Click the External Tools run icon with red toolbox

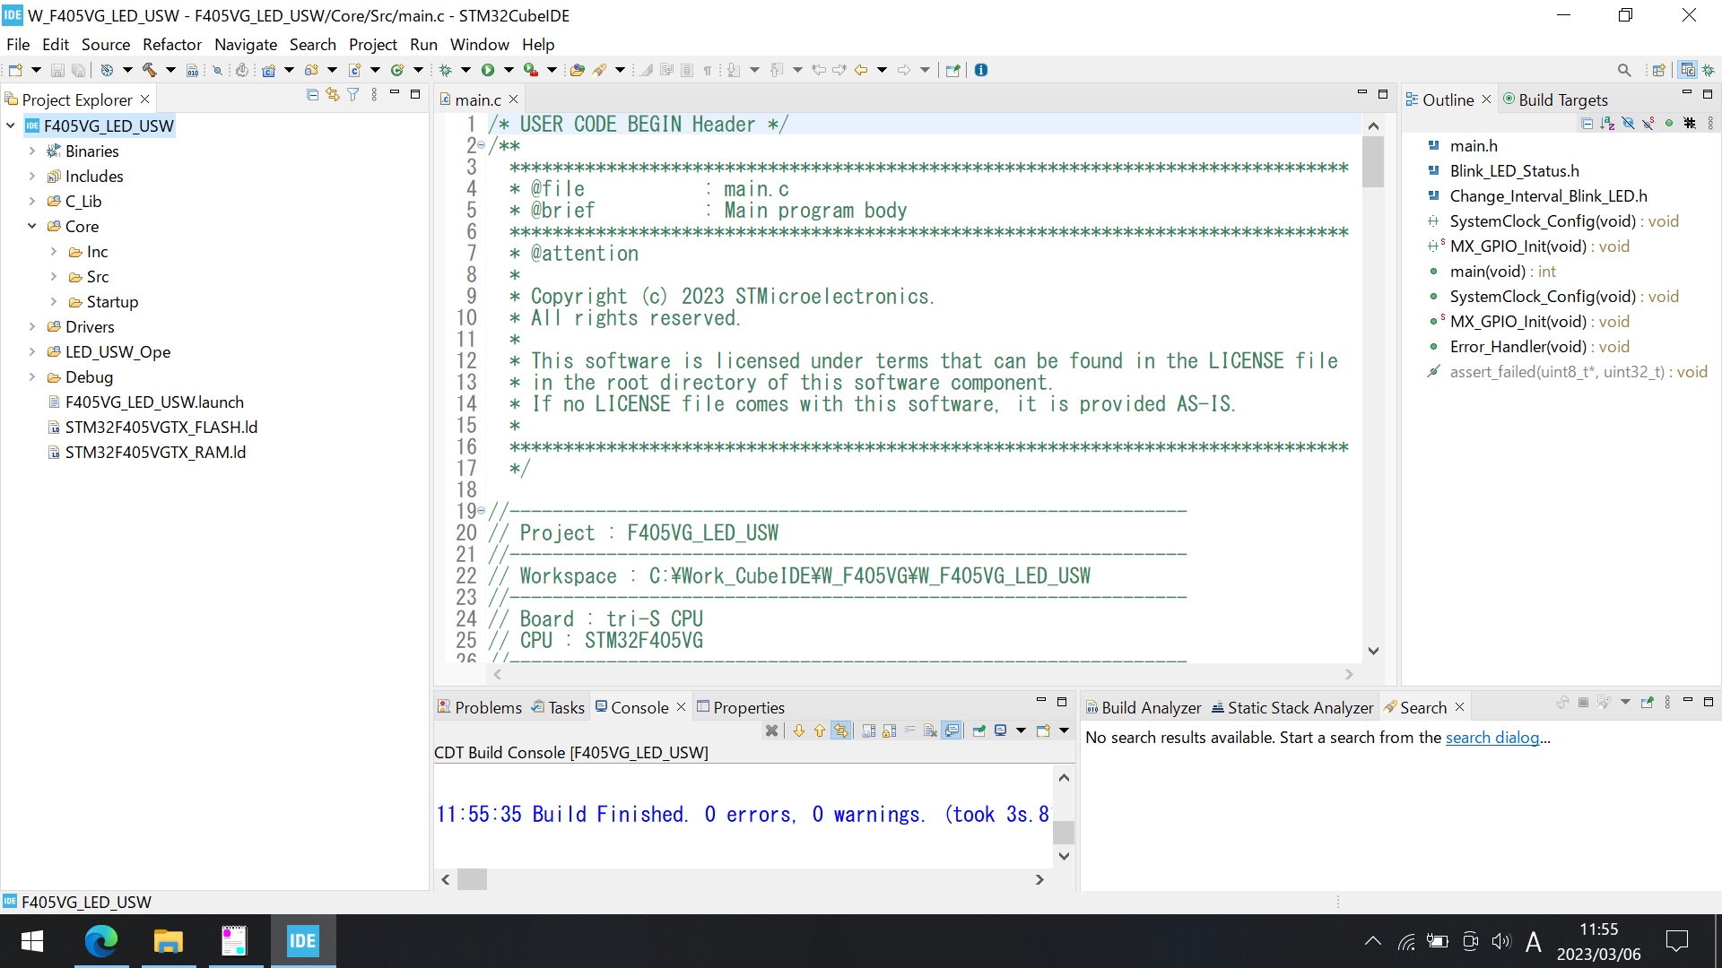pos(531,70)
